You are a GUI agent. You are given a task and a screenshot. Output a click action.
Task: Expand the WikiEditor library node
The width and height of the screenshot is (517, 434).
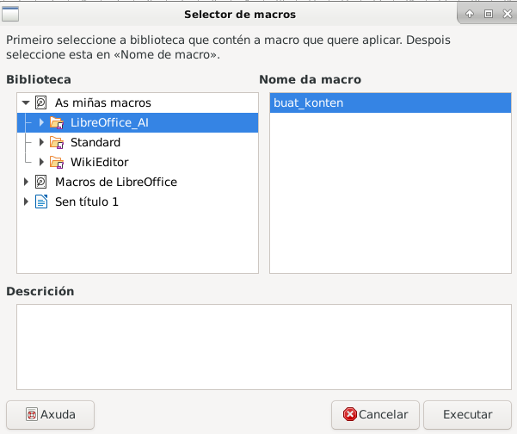click(x=41, y=162)
